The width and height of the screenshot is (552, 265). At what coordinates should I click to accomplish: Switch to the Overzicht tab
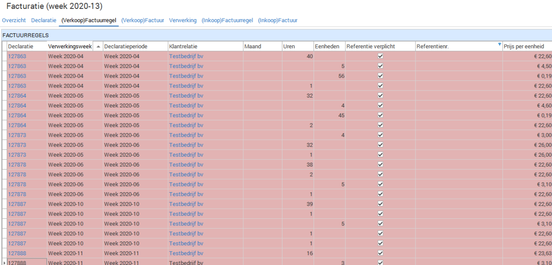14,20
